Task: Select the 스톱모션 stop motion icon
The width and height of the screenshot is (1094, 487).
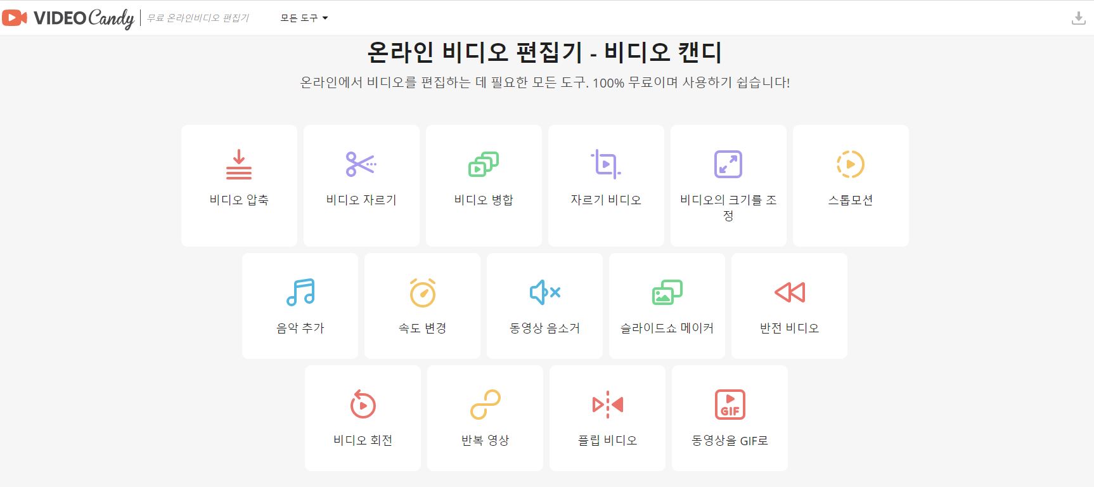Action: point(851,164)
